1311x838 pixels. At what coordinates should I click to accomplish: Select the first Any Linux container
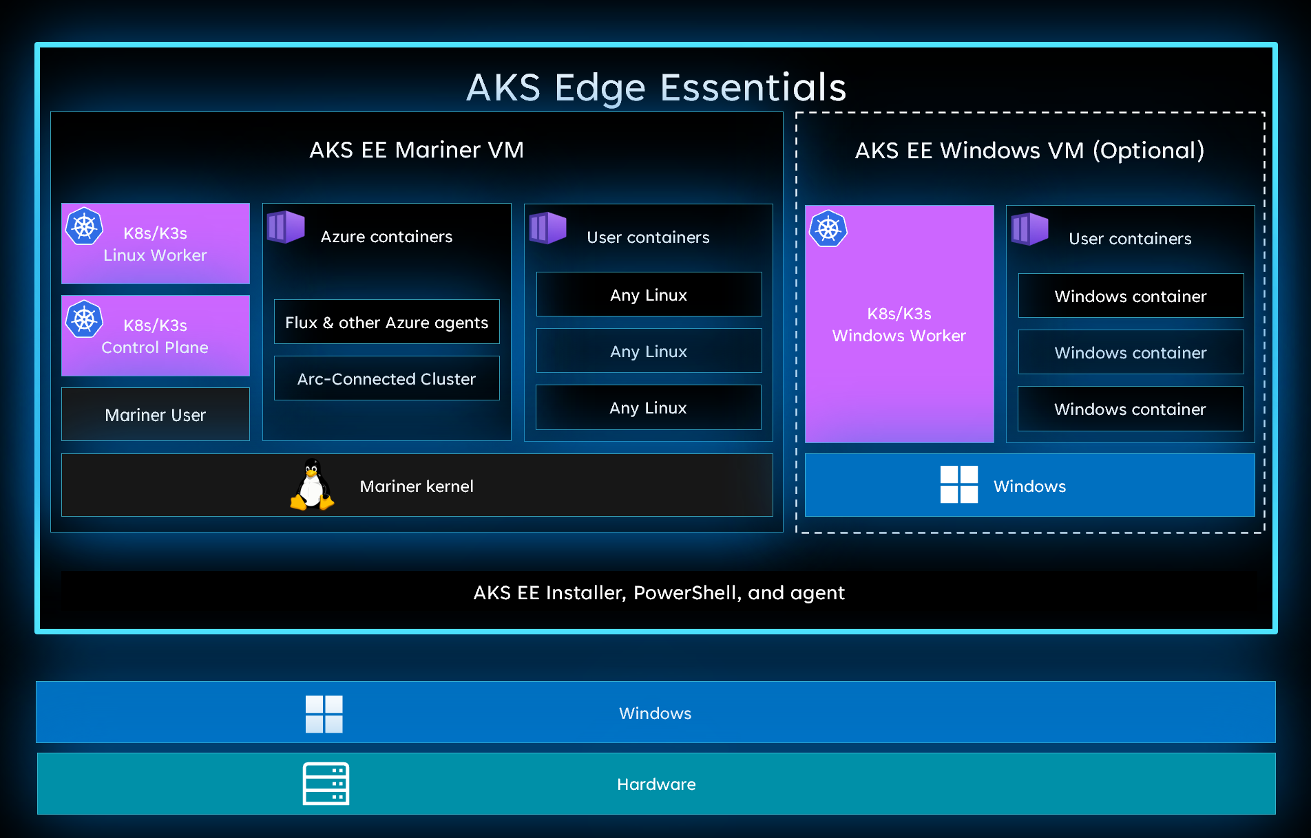point(648,294)
